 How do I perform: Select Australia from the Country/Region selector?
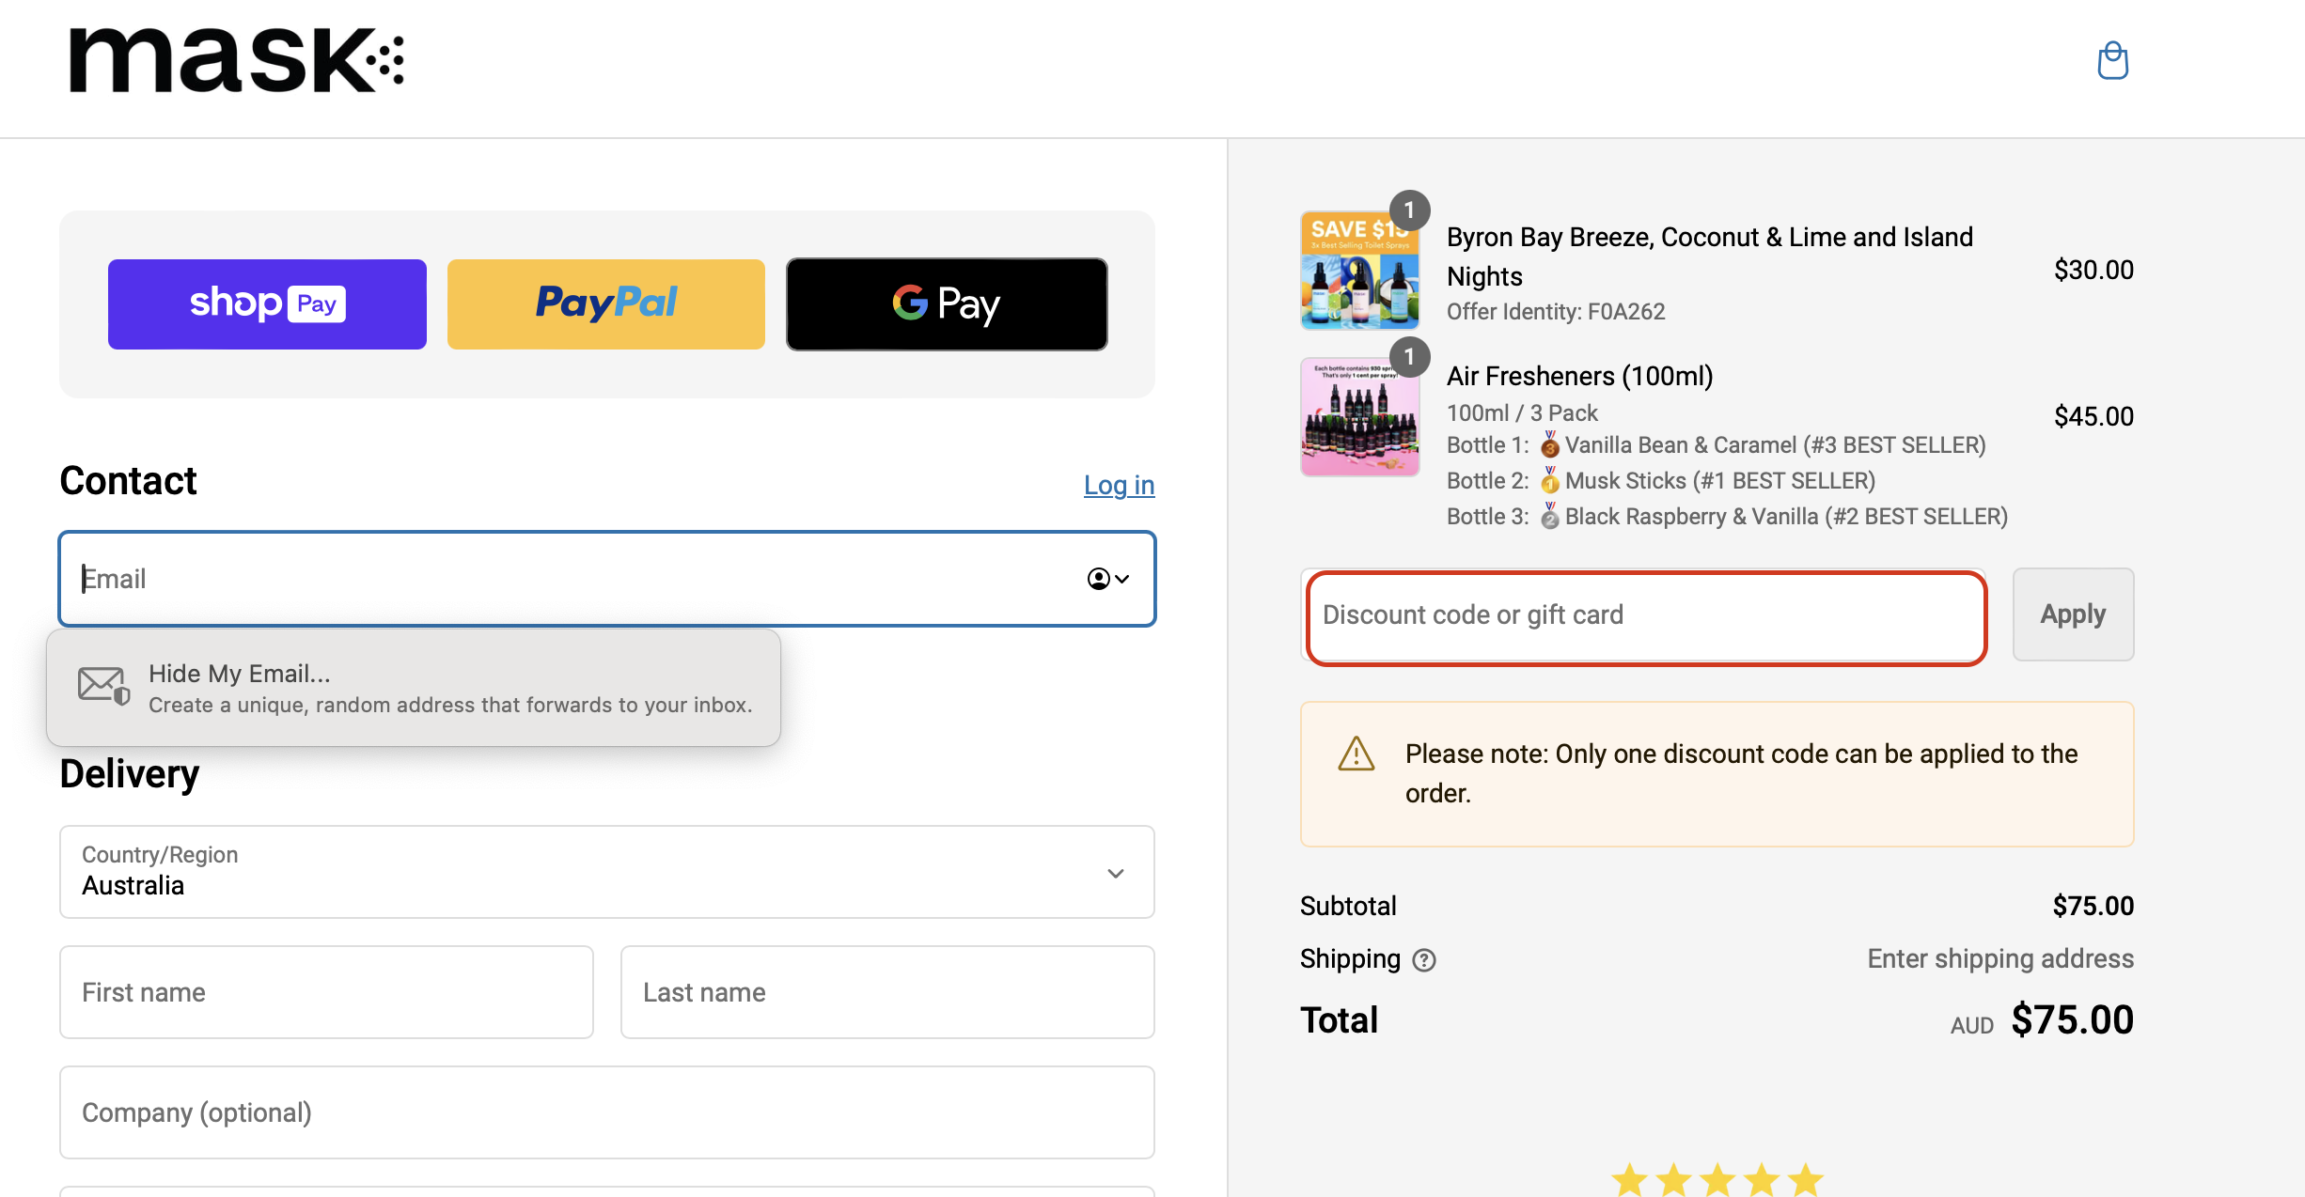point(606,872)
